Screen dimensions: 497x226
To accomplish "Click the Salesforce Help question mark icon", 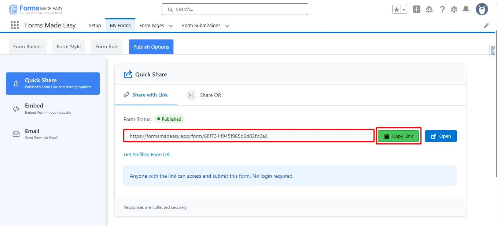I will pyautogui.click(x=442, y=10).
